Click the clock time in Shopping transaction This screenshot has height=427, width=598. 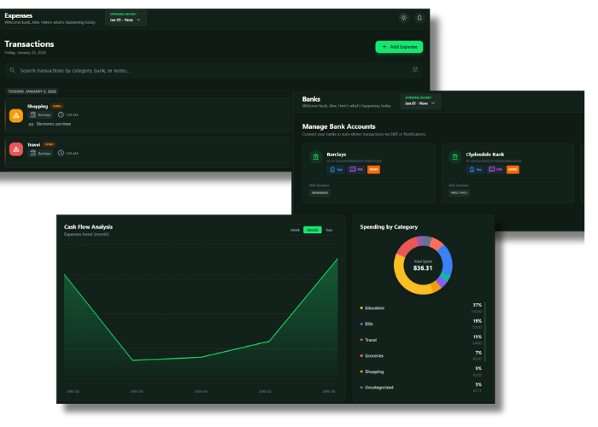67,114
